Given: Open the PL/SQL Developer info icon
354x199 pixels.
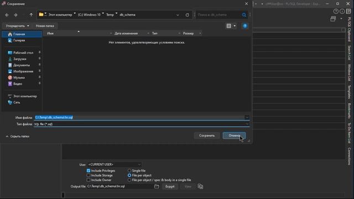Looking at the screenshot, I should 342,11.
